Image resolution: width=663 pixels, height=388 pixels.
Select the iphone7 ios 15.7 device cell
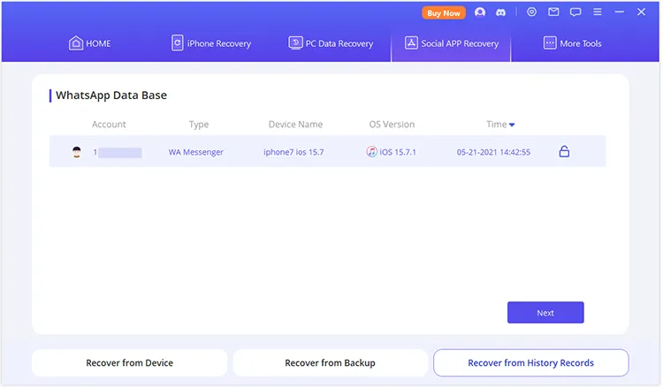pyautogui.click(x=293, y=152)
